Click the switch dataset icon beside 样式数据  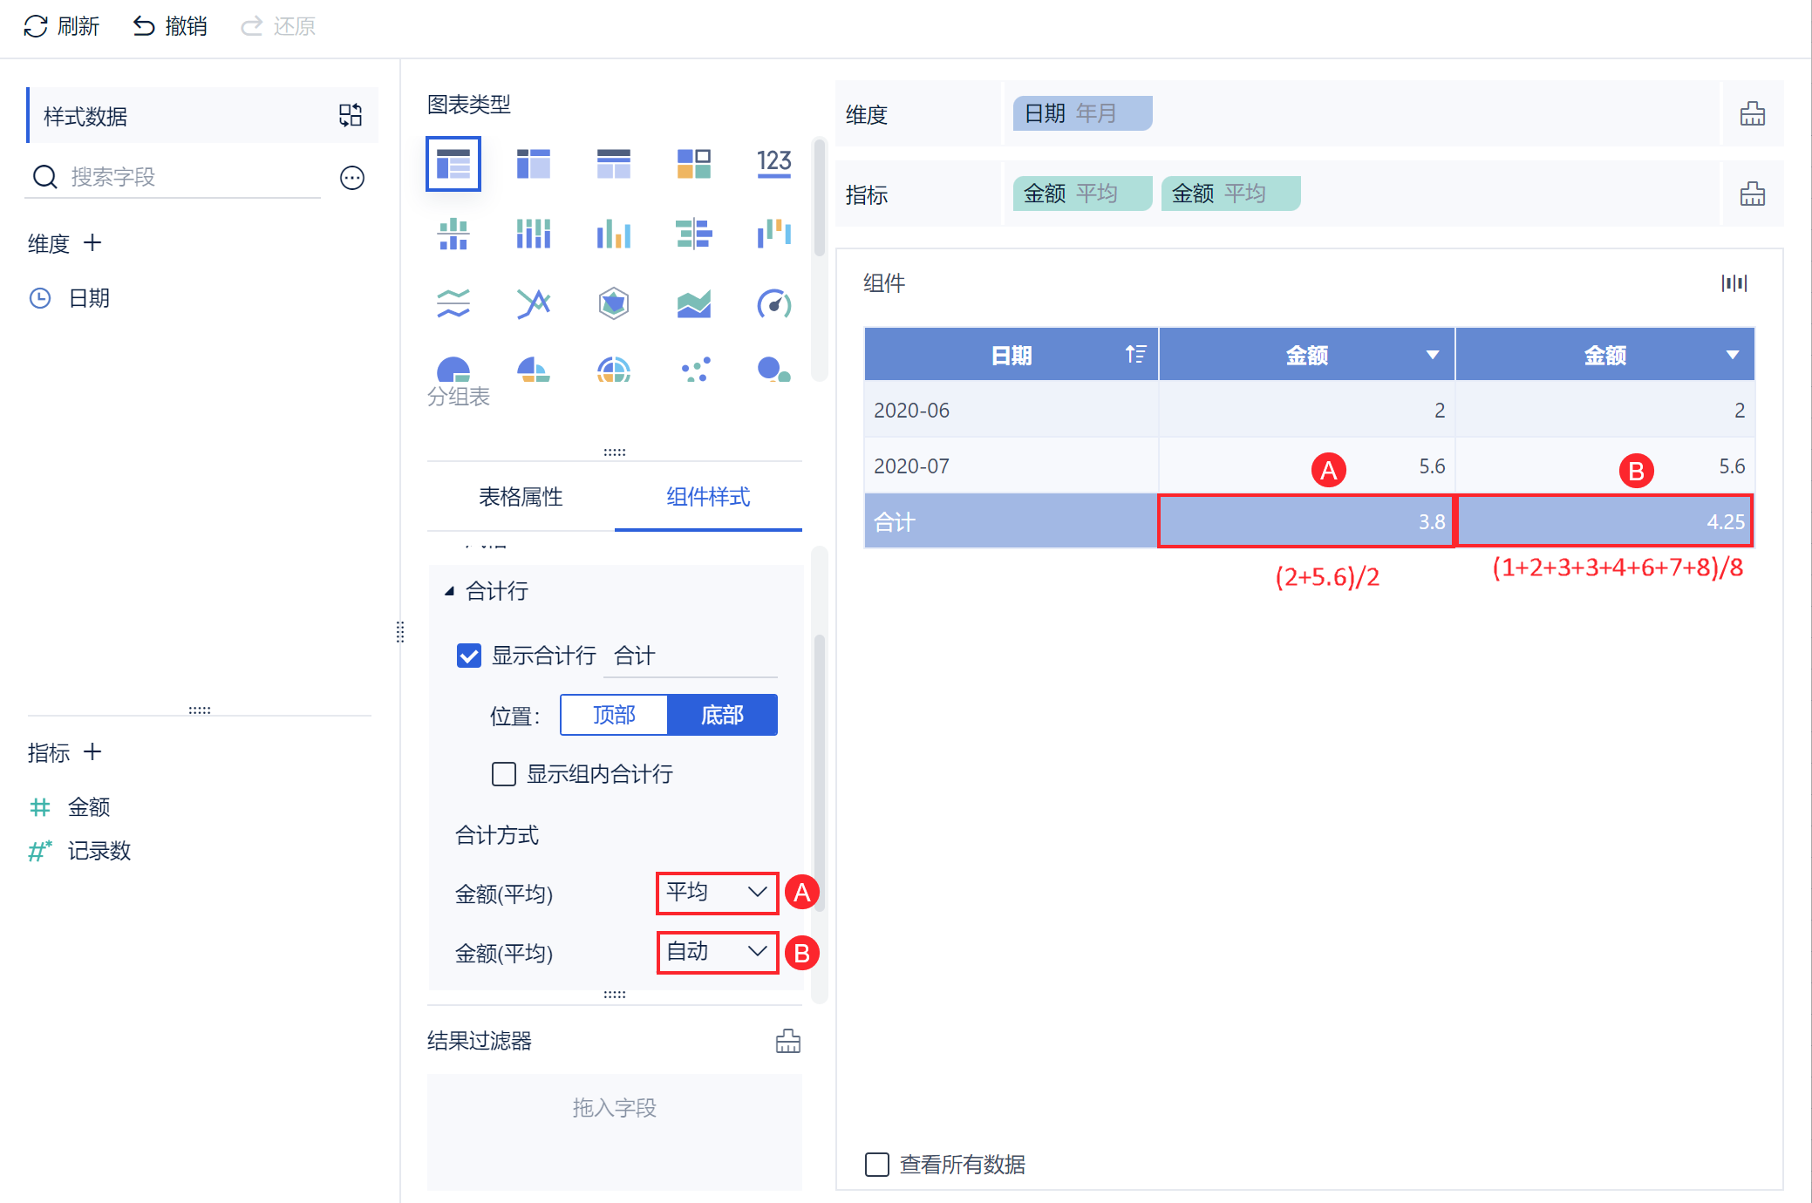coord(351,115)
